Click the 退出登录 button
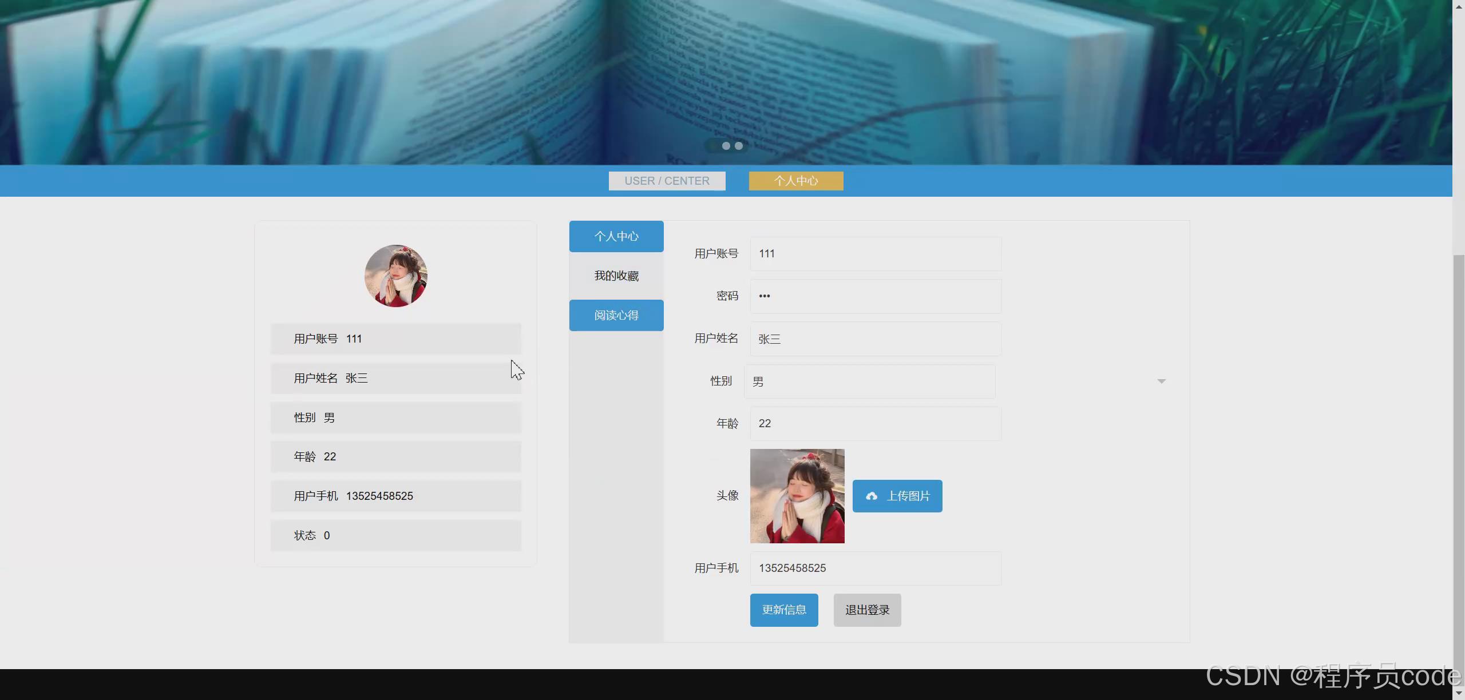Viewport: 1465px width, 700px height. 867,610
